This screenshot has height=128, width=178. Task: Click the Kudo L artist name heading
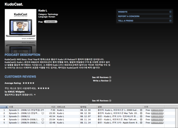(43, 11)
